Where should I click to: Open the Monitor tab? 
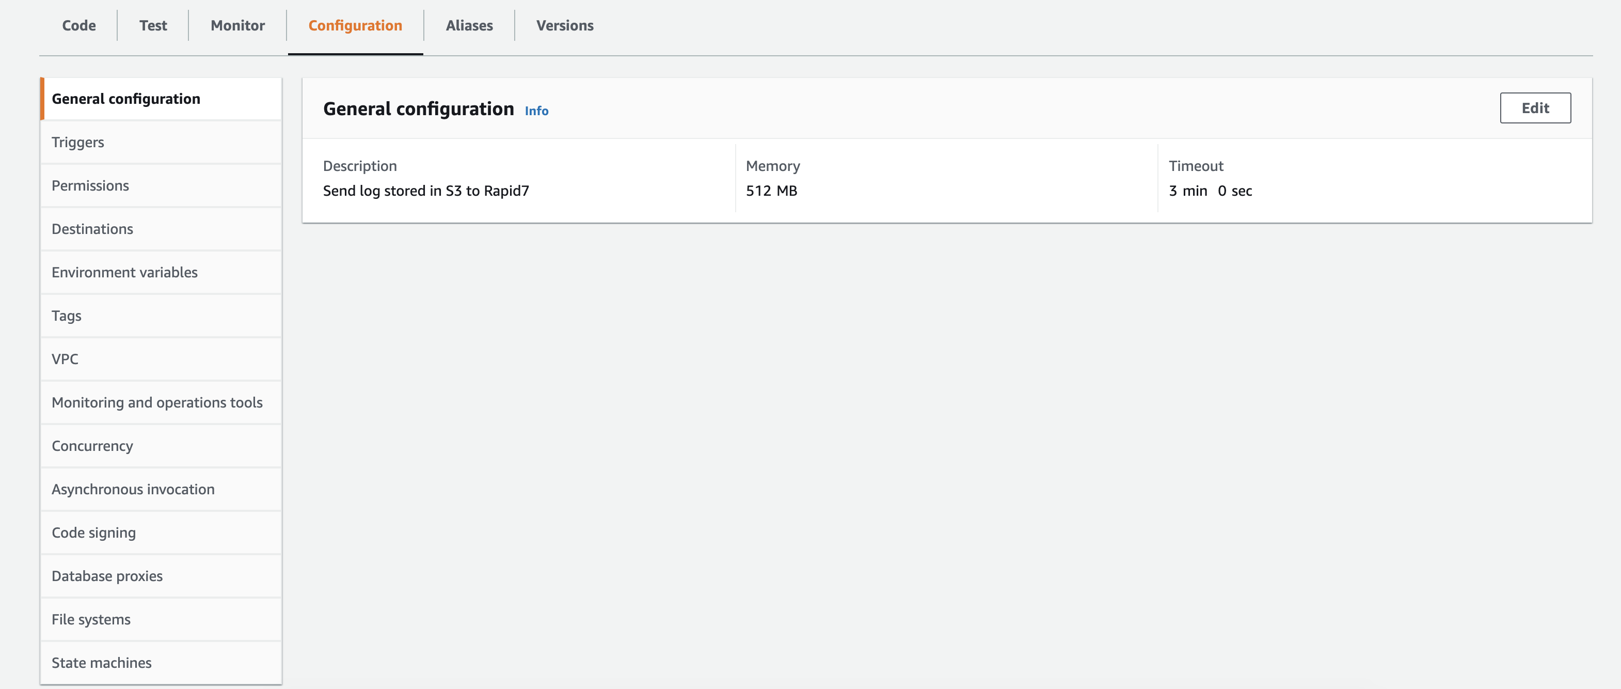[x=237, y=26]
